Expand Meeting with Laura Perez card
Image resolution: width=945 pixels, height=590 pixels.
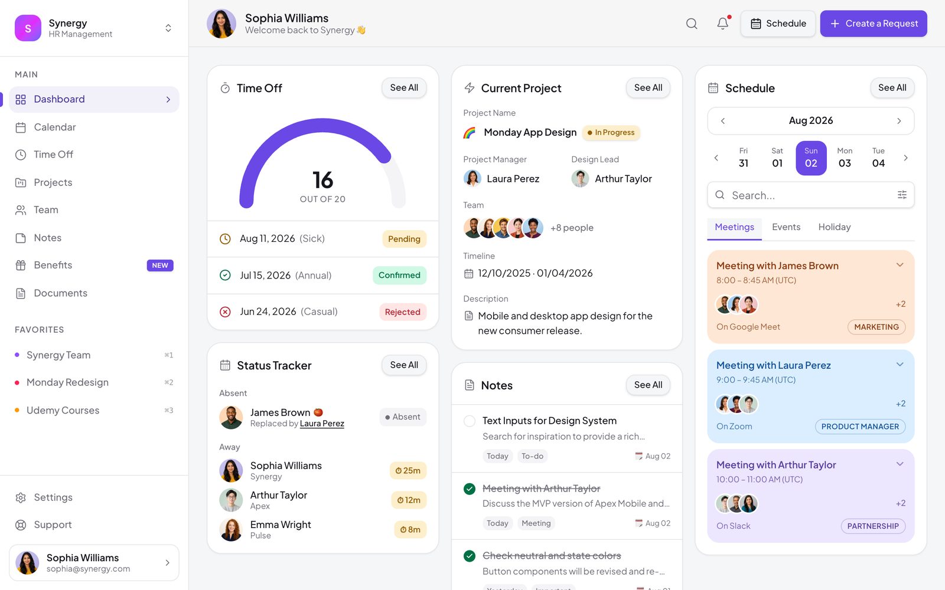tap(900, 365)
